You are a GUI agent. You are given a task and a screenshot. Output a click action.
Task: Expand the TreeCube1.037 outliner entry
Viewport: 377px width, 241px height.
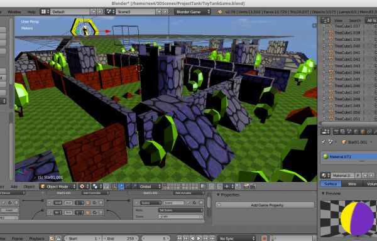[x=324, y=26]
